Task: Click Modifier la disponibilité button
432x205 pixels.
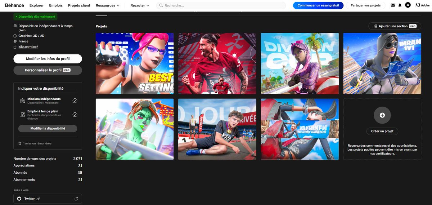Action: point(48,129)
